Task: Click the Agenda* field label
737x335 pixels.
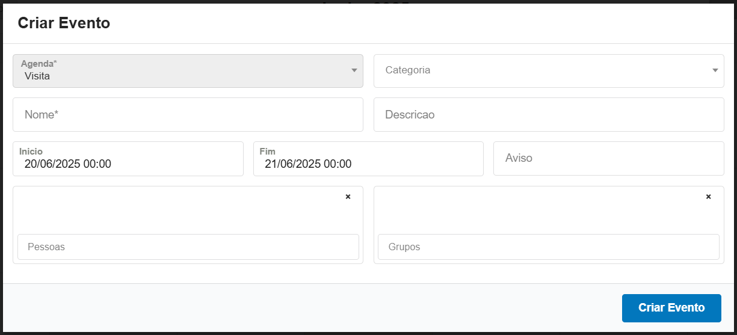Action: (x=39, y=63)
